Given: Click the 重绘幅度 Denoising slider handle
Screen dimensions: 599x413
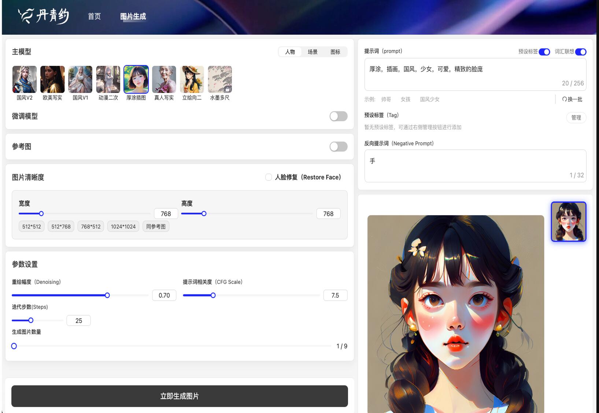Looking at the screenshot, I should coord(107,295).
